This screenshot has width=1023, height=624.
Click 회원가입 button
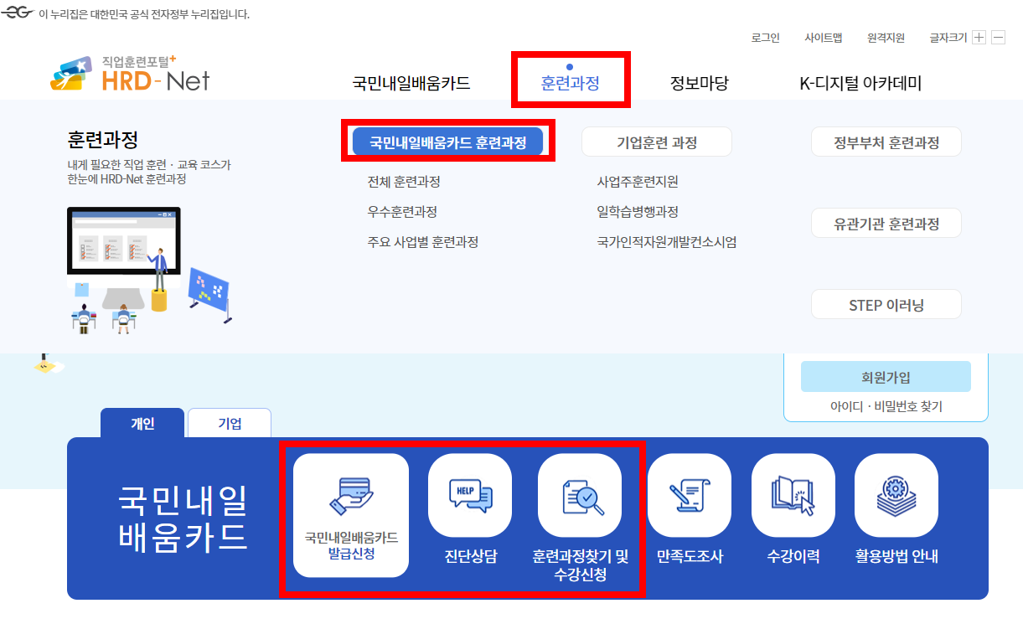886,377
